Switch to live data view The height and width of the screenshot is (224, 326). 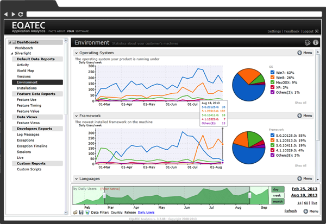point(314,203)
